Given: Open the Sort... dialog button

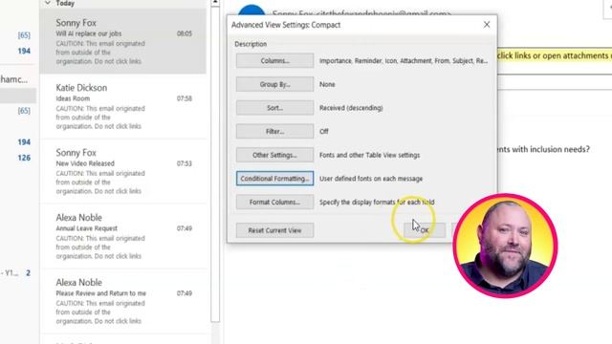Looking at the screenshot, I should click(x=274, y=108).
